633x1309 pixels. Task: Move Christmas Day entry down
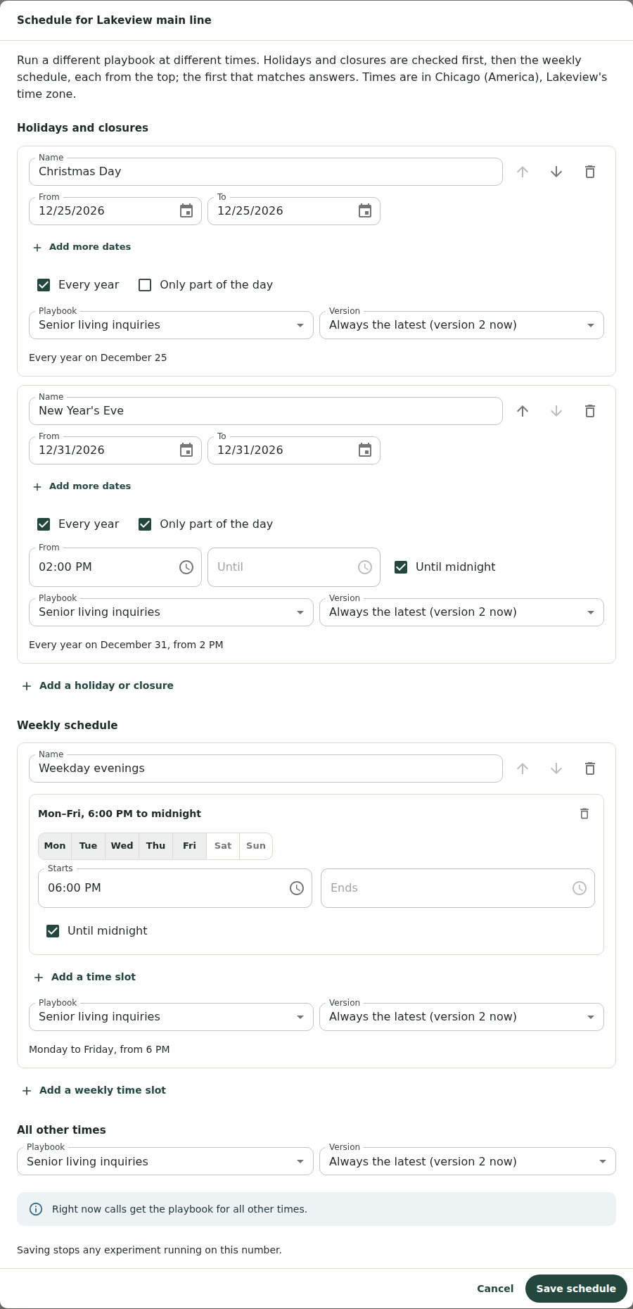click(556, 172)
